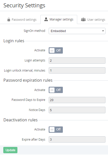
Task: Switch to the Password settings tab
Action: tap(22, 19)
